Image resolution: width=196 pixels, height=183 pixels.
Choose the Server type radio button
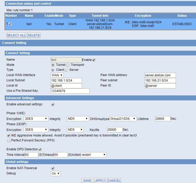[x=66, y=70]
